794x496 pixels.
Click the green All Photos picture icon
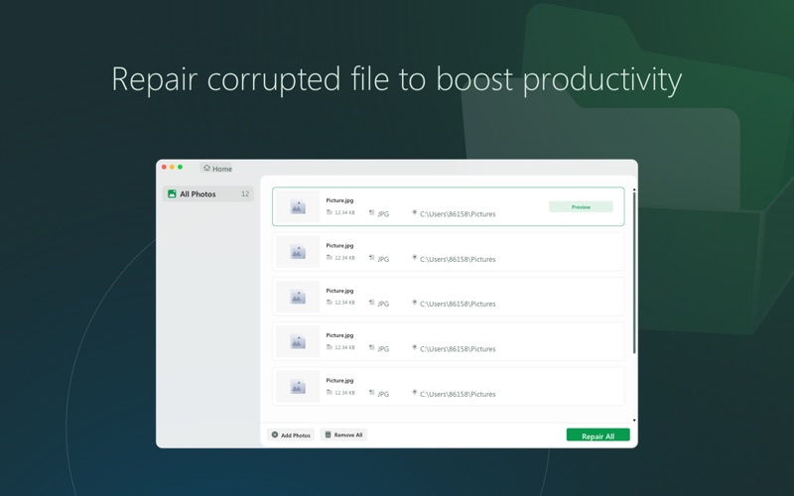pyautogui.click(x=172, y=193)
